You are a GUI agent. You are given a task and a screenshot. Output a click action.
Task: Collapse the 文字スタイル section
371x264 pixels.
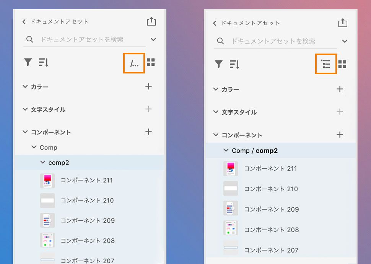point(25,109)
